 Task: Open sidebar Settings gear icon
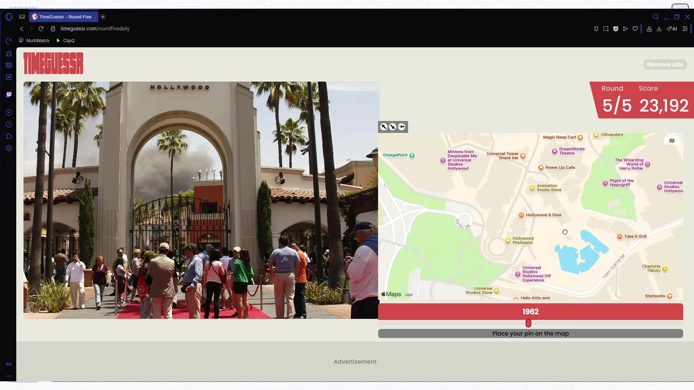(9, 148)
